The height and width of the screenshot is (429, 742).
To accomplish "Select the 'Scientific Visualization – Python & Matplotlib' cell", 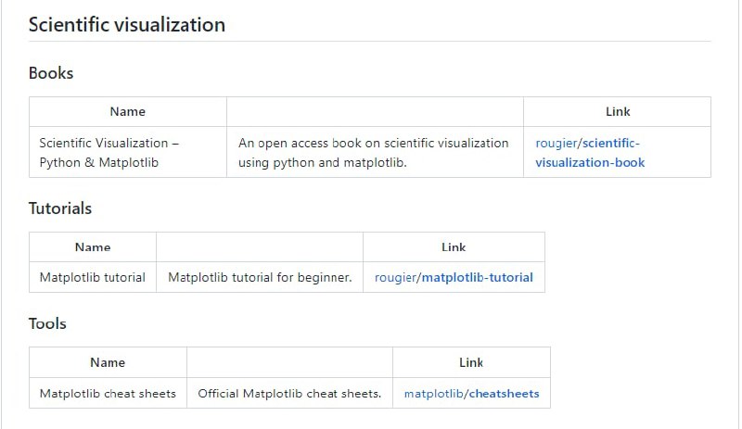I will click(109, 153).
